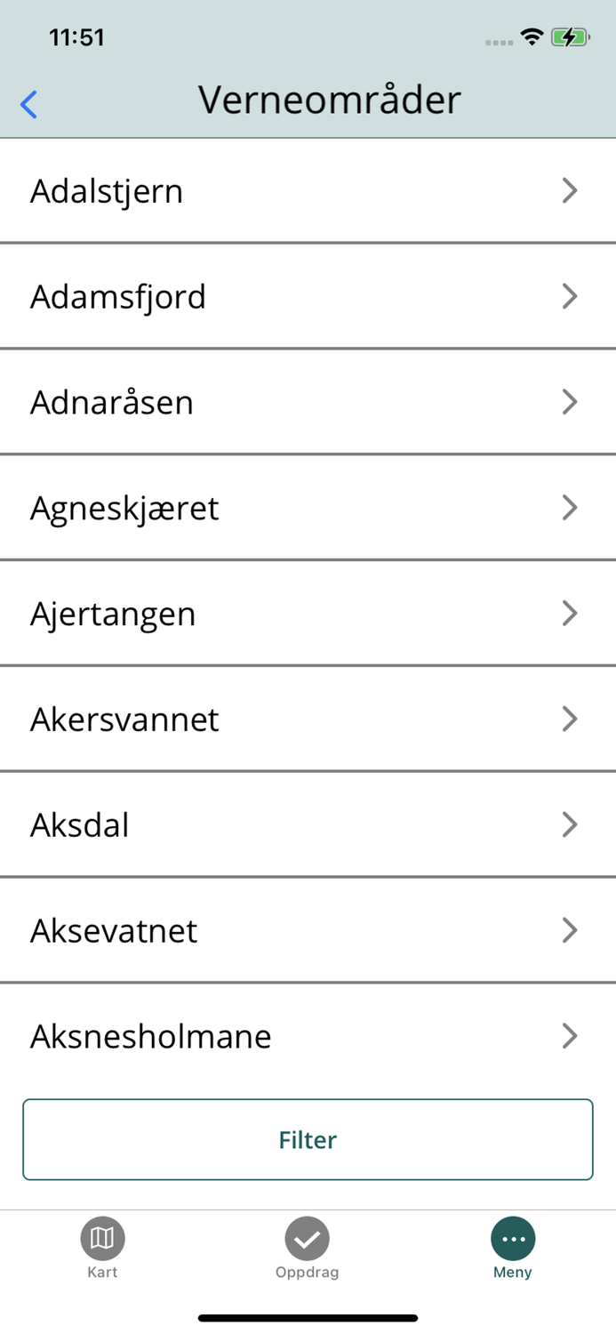The image size is (616, 1334).
Task: Tap the Wi-Fi icon in the status bar
Action: 532,36
